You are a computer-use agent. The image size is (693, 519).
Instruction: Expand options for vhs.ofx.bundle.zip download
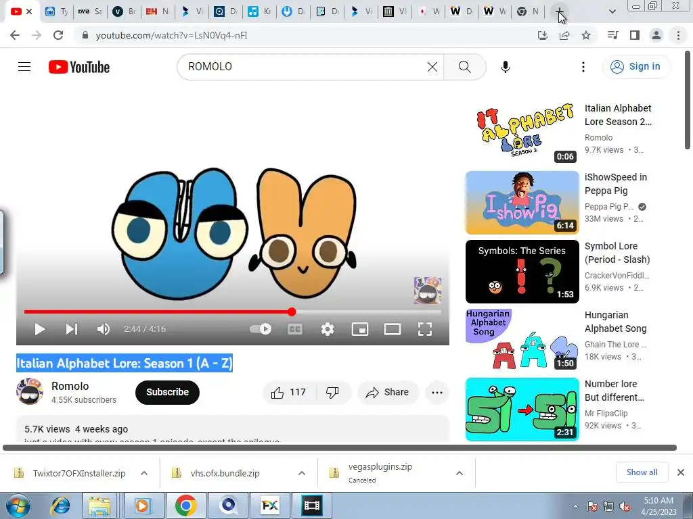302,473
